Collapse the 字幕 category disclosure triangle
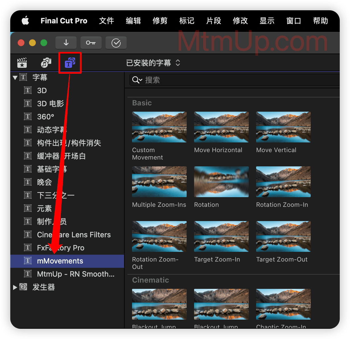This screenshot has width=350, height=339. (15, 77)
